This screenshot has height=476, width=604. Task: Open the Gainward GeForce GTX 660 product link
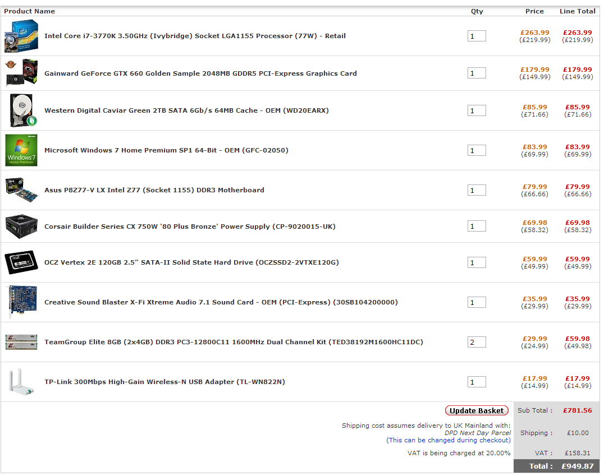pyautogui.click(x=200, y=73)
